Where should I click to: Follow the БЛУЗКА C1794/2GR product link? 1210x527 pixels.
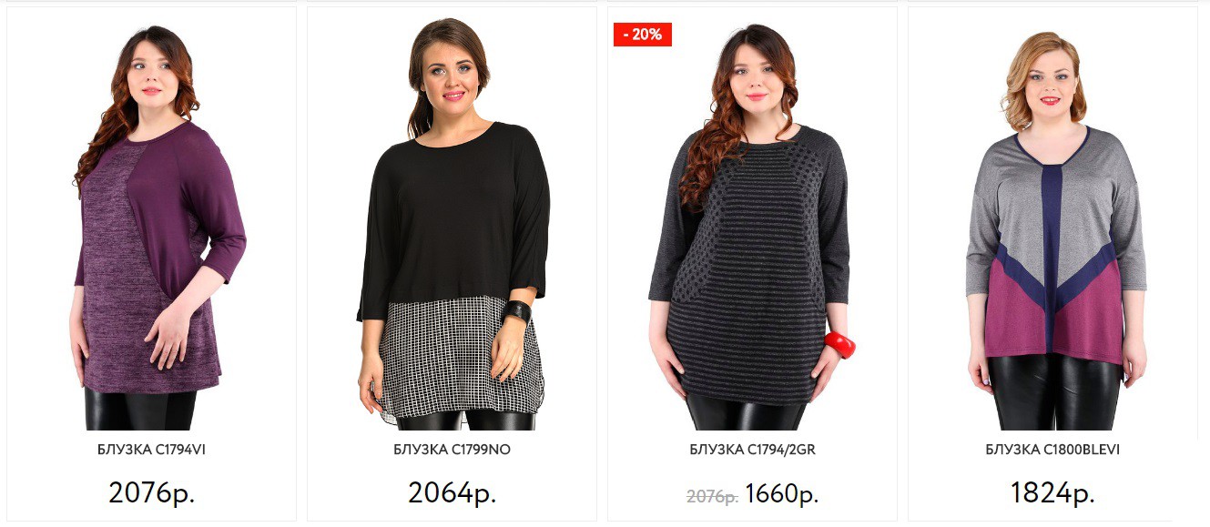pos(752,450)
